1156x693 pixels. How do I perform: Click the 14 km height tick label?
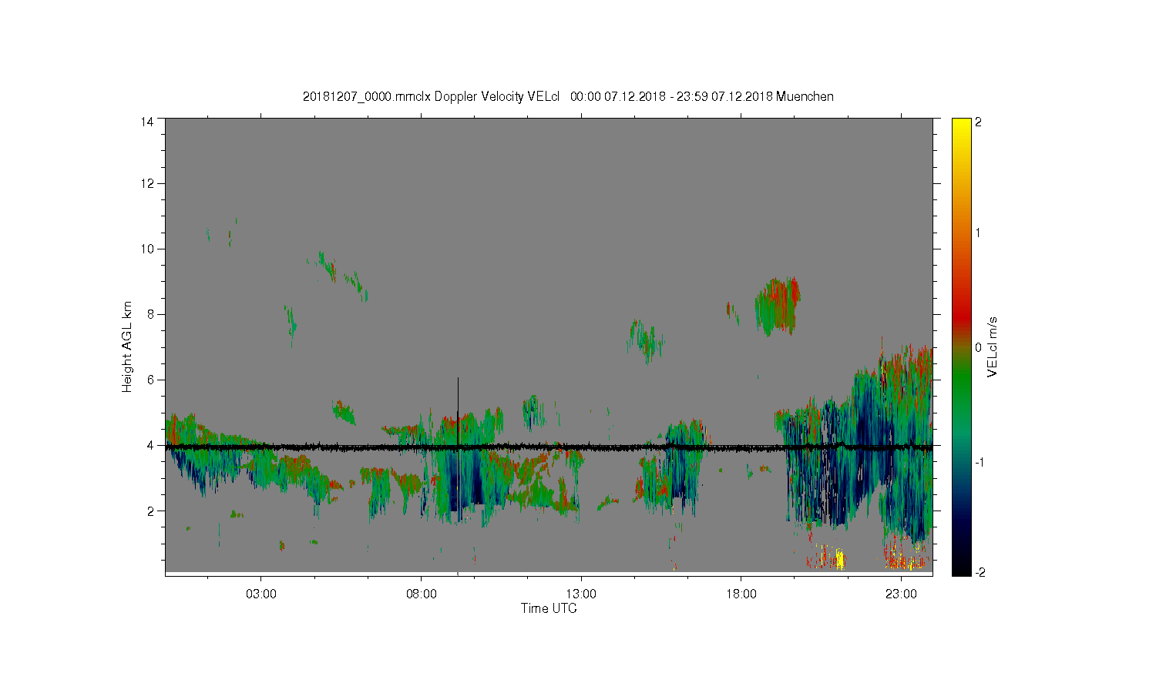tap(146, 122)
